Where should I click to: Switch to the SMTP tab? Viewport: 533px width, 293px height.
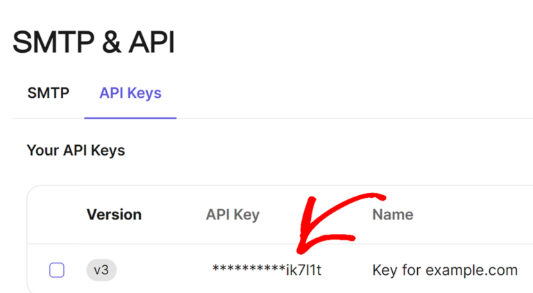[x=48, y=93]
